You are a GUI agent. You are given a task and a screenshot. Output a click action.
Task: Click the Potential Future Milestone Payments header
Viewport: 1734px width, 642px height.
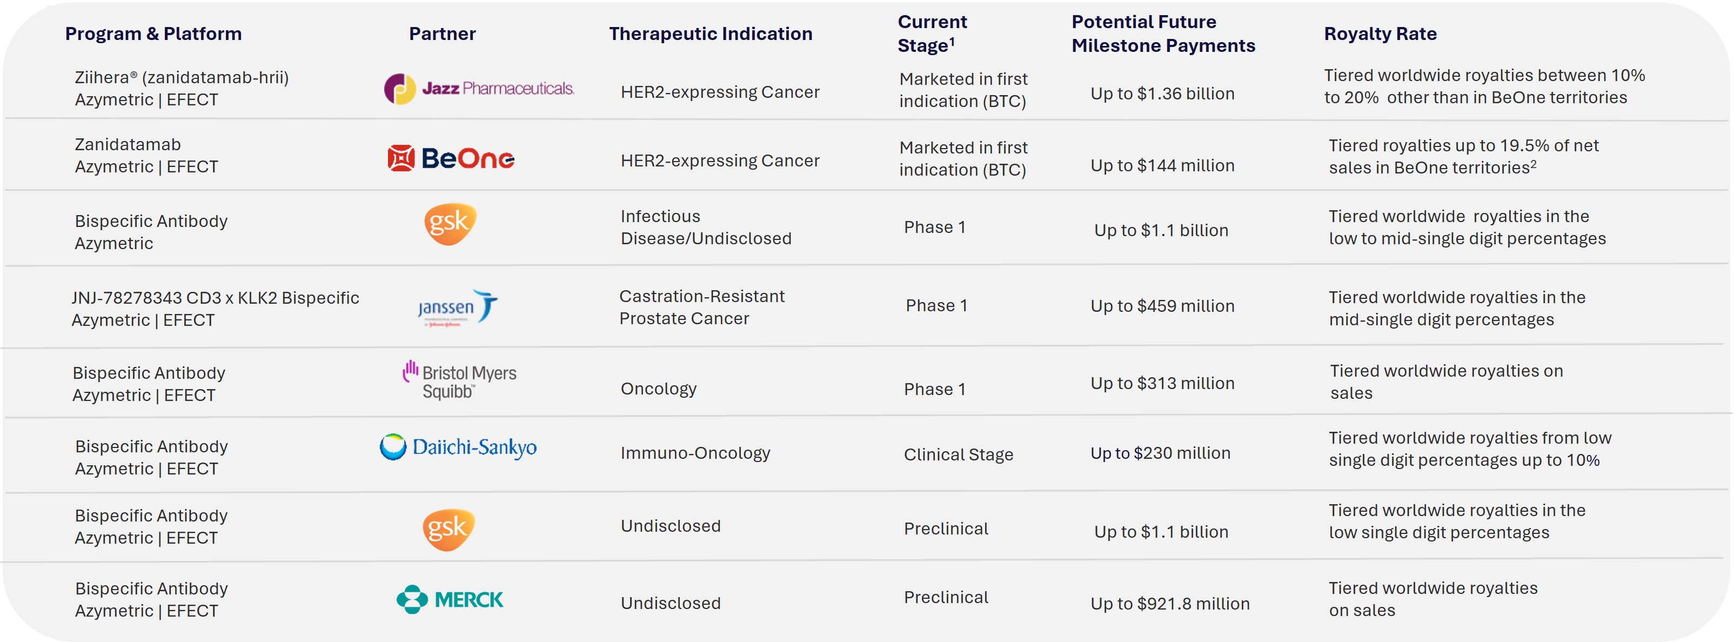[1162, 34]
